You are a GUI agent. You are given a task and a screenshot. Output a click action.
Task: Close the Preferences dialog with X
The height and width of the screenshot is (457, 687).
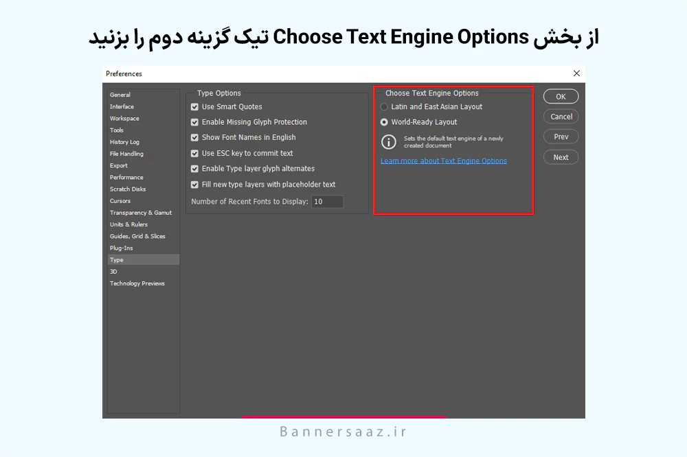(x=576, y=73)
